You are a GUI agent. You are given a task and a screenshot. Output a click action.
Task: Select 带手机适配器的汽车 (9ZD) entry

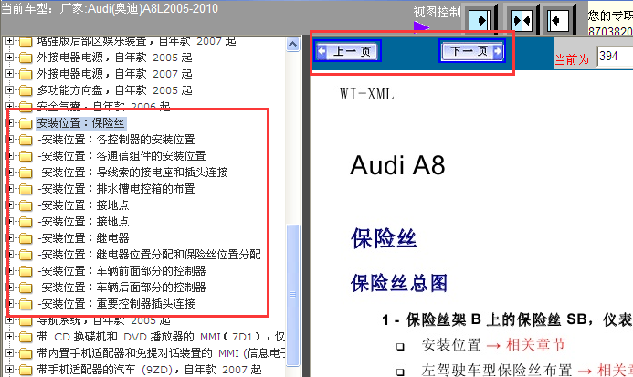150,370
